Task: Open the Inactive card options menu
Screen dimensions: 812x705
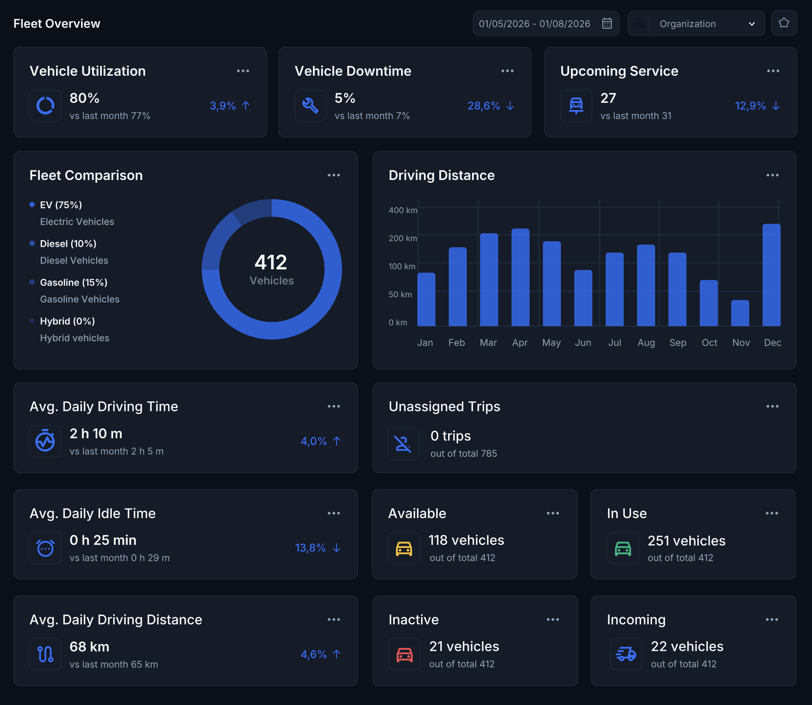Action: coord(553,619)
